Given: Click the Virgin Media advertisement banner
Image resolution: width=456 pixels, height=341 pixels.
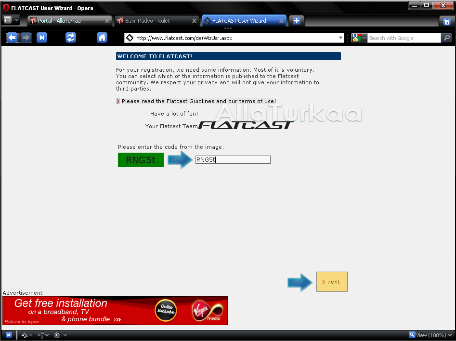Looking at the screenshot, I should click(115, 311).
